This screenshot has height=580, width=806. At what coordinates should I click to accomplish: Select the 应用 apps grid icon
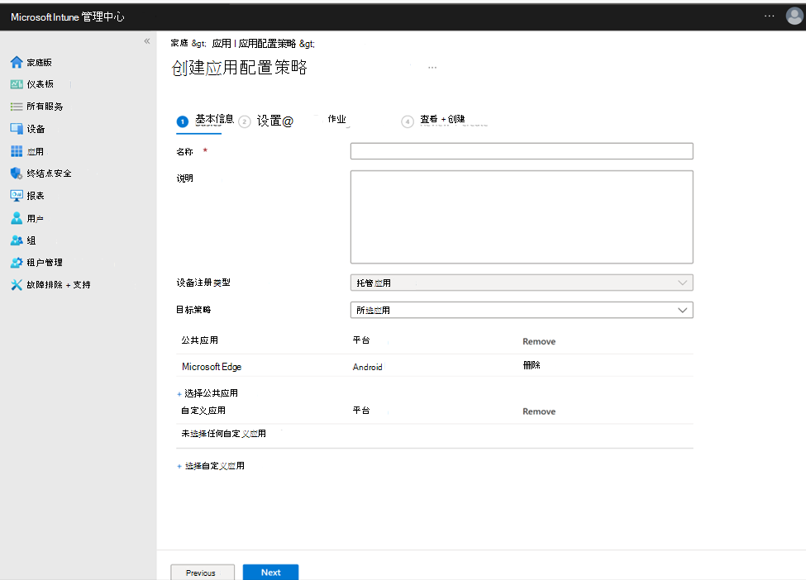tap(17, 151)
